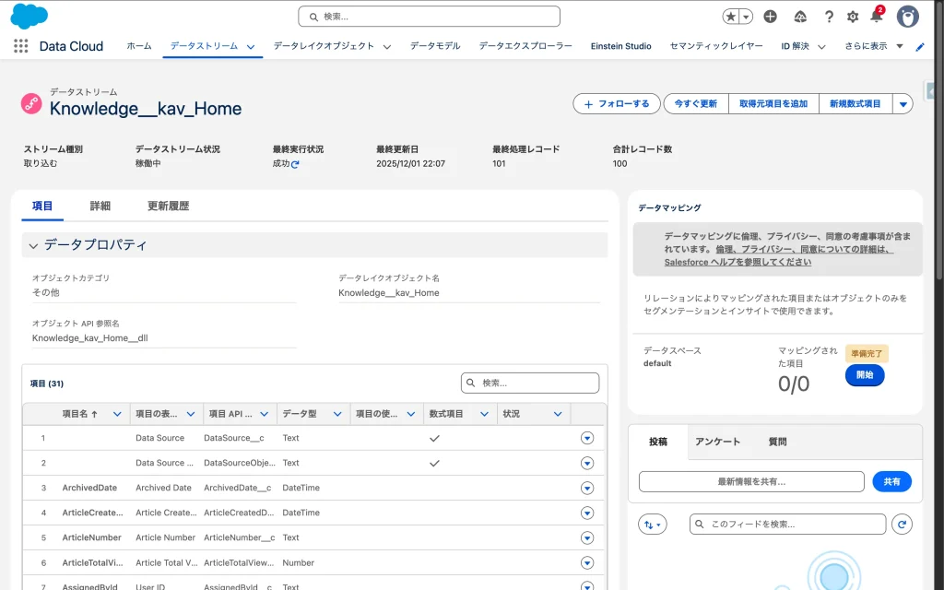Click the refresh feed icon
This screenshot has height=590, width=944.
(903, 524)
